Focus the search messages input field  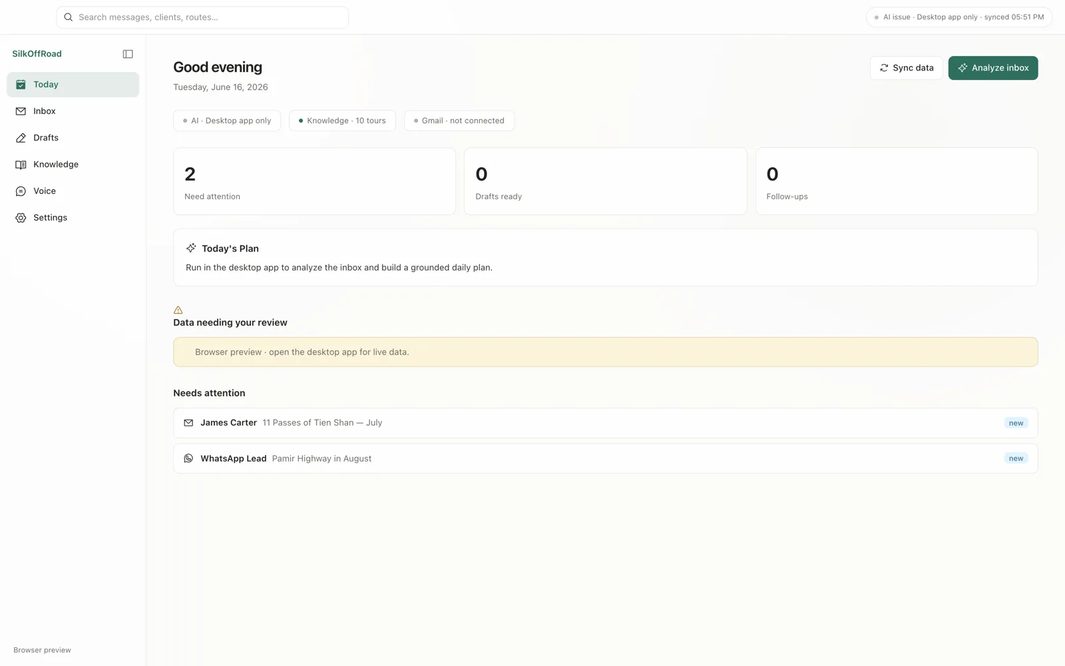202,17
